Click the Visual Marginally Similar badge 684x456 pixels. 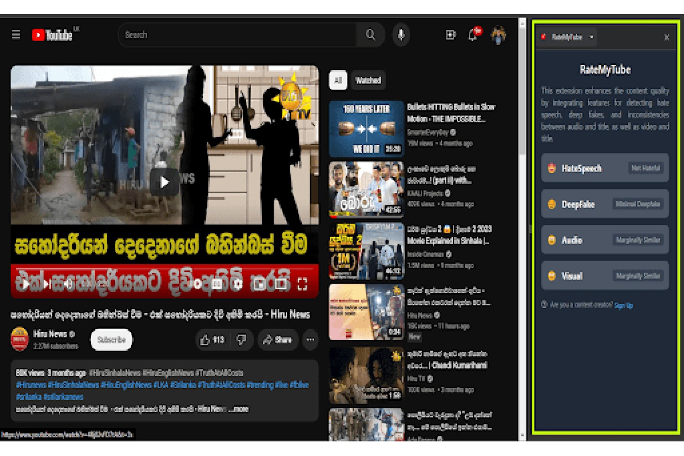(637, 276)
